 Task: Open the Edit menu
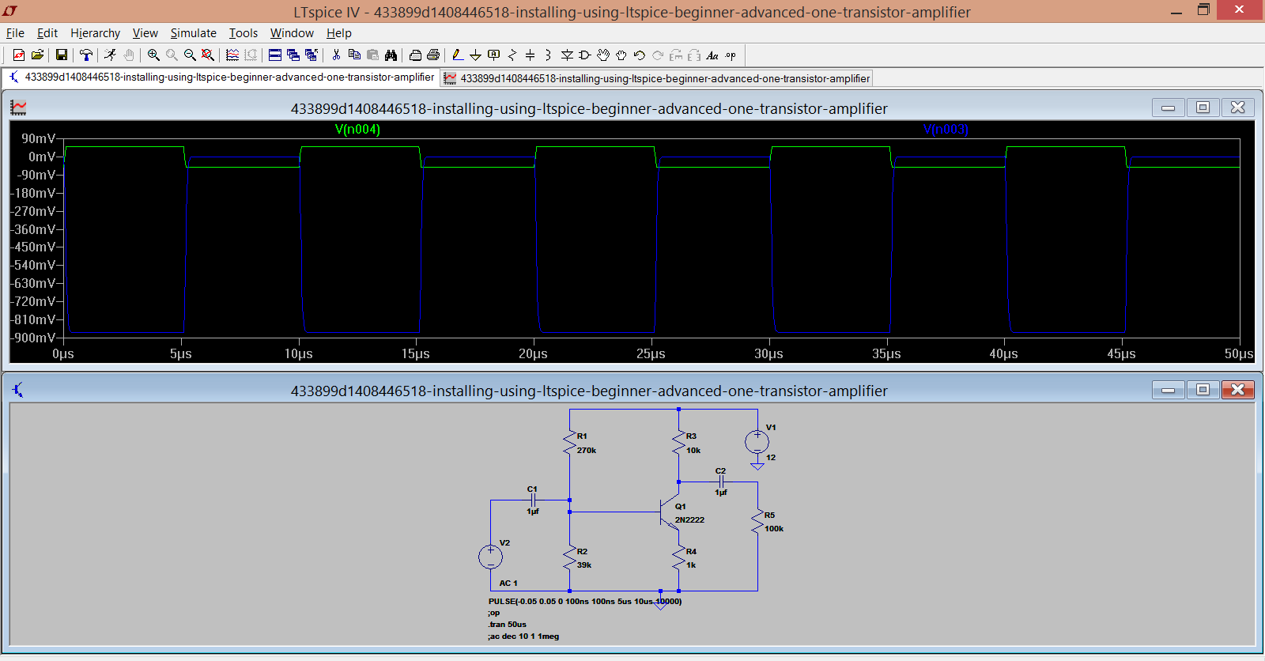(47, 33)
